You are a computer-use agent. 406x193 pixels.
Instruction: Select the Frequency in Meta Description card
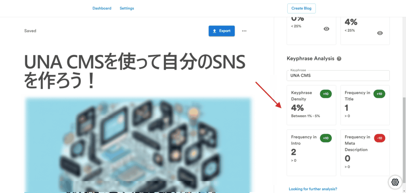click(365, 153)
